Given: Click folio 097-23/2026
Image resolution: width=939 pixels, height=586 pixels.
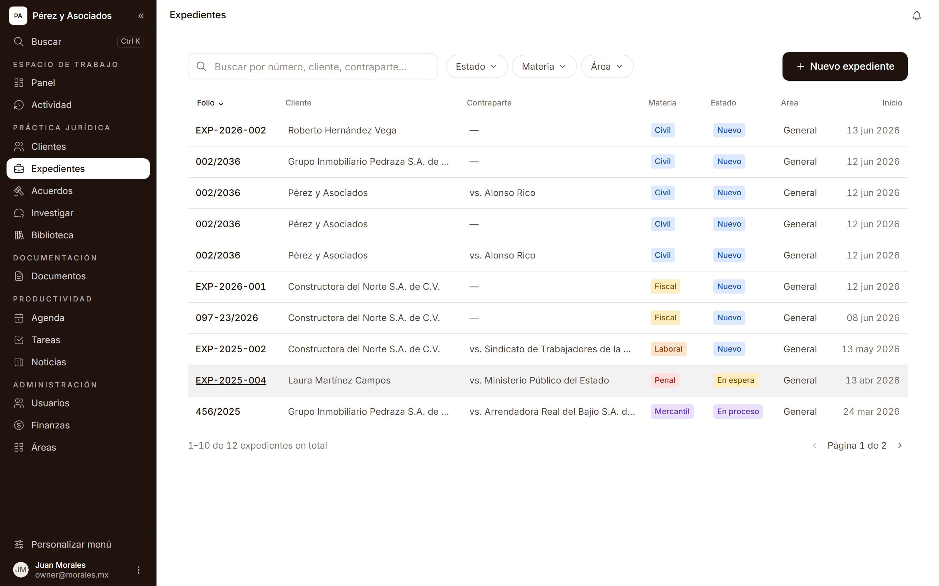Looking at the screenshot, I should (x=227, y=318).
